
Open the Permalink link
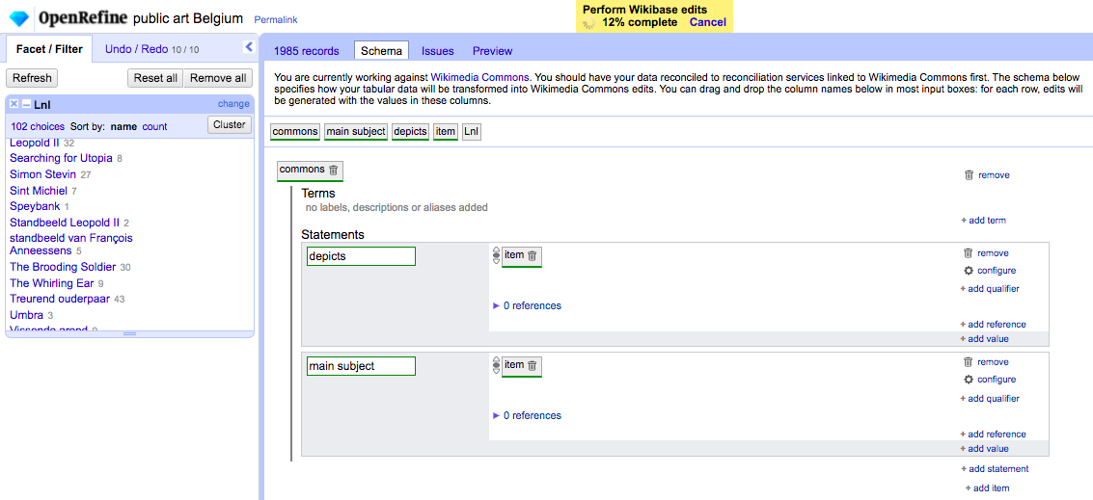pos(275,20)
